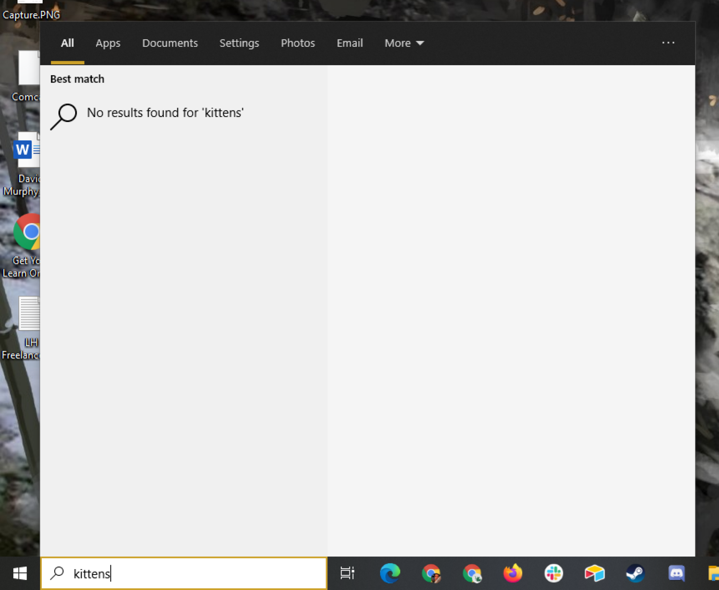Image resolution: width=719 pixels, height=590 pixels.
Task: Select the Apps search filter tab
Action: point(108,43)
